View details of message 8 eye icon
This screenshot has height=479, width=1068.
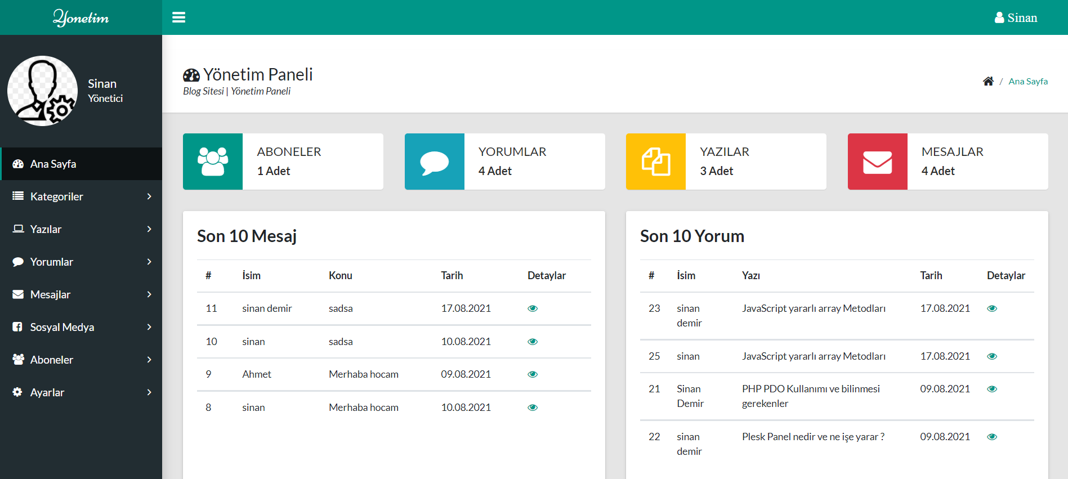point(533,408)
